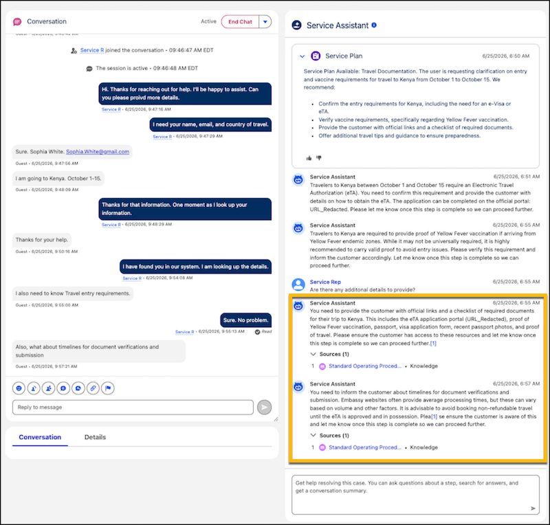
Task: Click the fifth round chat-bubble toolbar icon
Action: [x=78, y=388]
